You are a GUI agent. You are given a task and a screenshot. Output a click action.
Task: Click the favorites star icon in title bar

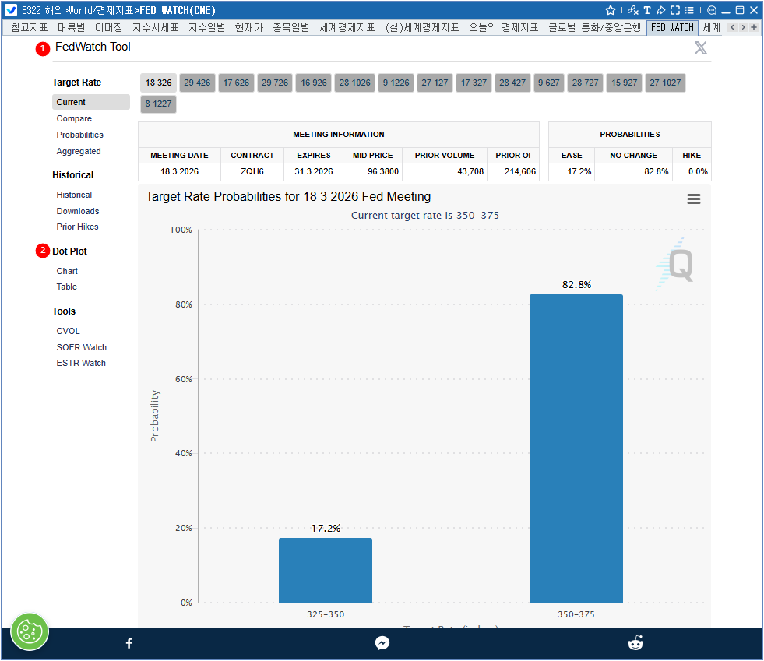[x=611, y=10]
